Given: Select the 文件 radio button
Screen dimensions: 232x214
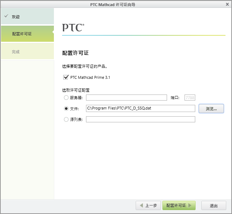Looking at the screenshot, I should tap(66, 108).
